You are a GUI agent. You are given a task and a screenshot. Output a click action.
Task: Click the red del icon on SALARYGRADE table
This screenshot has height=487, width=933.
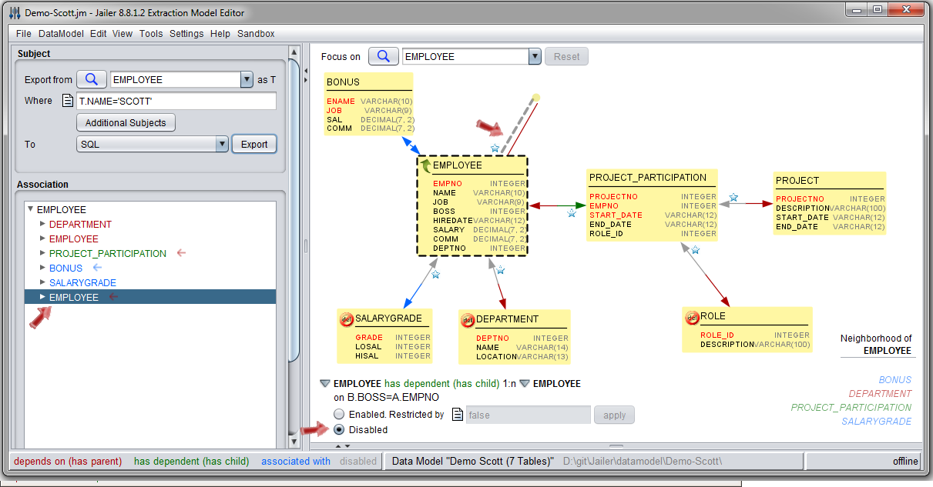tap(346, 319)
